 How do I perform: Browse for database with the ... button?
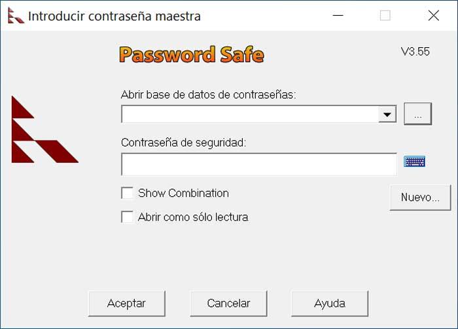pyautogui.click(x=418, y=114)
